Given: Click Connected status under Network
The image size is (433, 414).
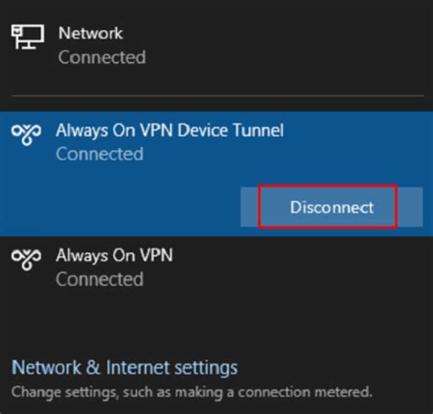Looking at the screenshot, I should 102,58.
